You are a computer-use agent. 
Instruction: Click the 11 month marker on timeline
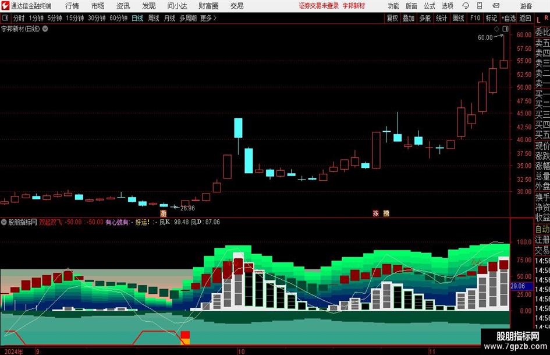click(x=432, y=351)
